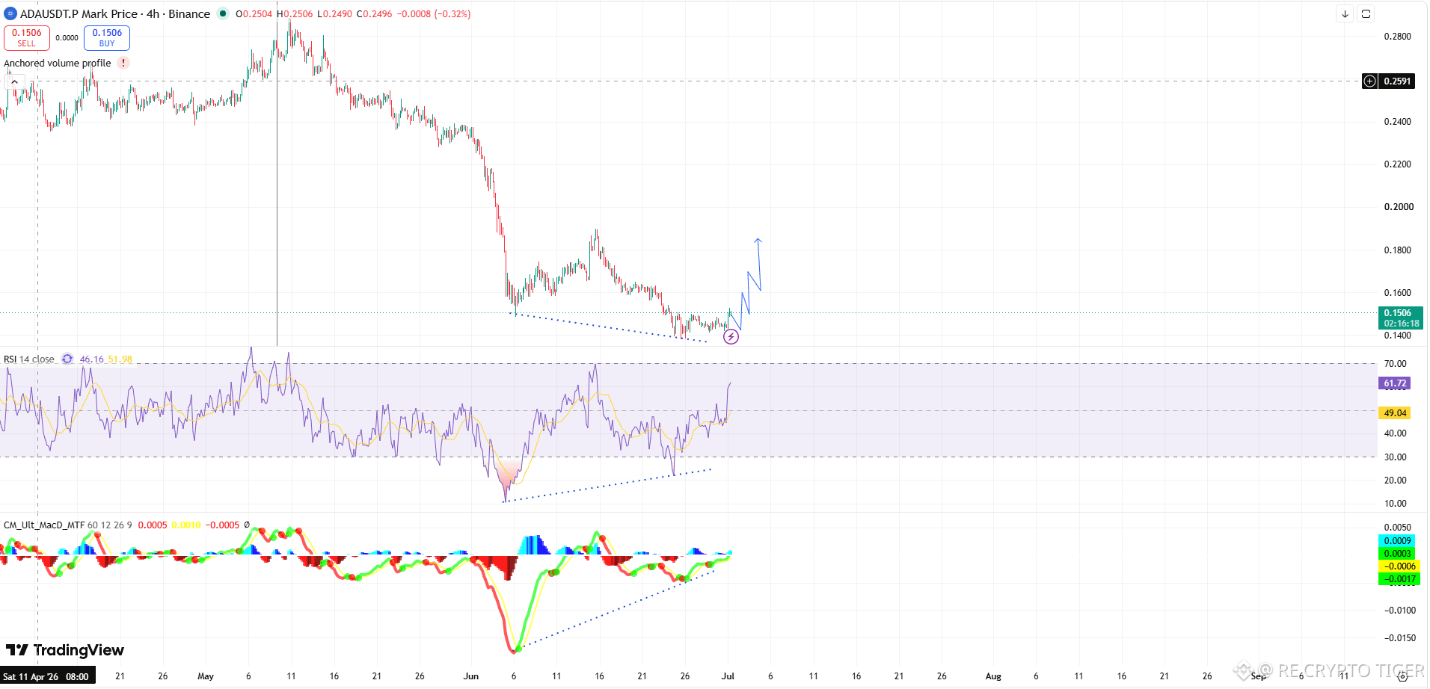The image size is (1430, 689).
Task: Click the open price value O0.2504
Action: coord(254,14)
